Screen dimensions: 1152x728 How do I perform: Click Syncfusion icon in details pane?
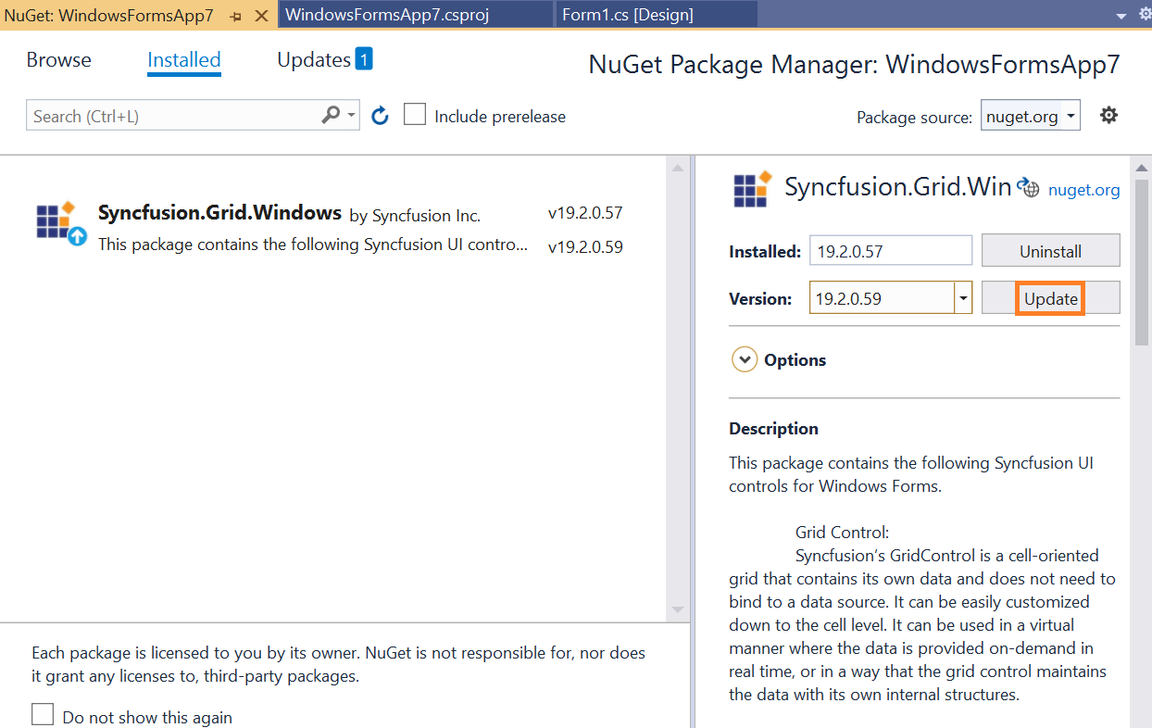(x=751, y=189)
